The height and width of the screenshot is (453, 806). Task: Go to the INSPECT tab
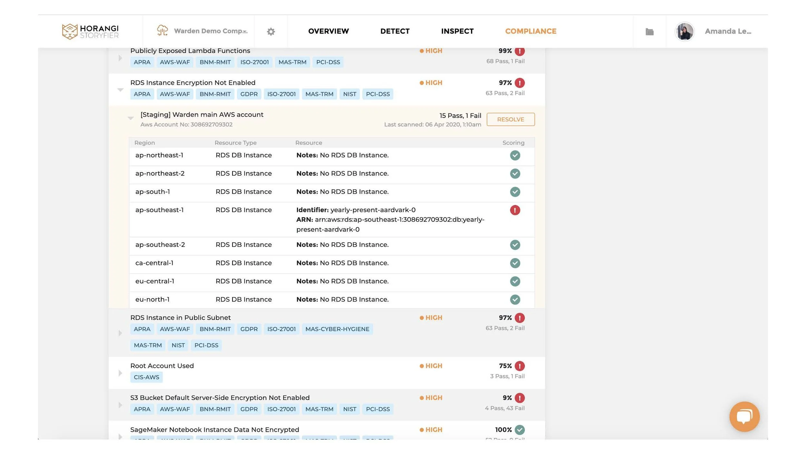457,31
